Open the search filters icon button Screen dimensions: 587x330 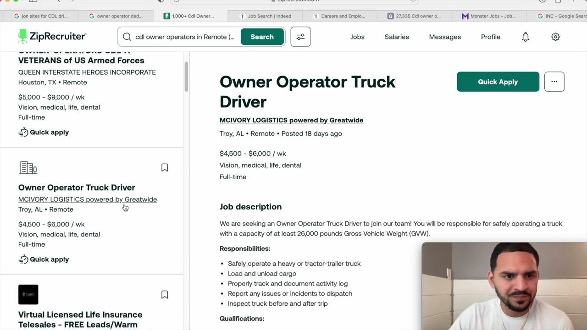point(300,37)
